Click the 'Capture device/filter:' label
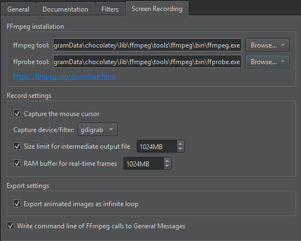This screenshot has height=241, width=301. [x=44, y=130]
